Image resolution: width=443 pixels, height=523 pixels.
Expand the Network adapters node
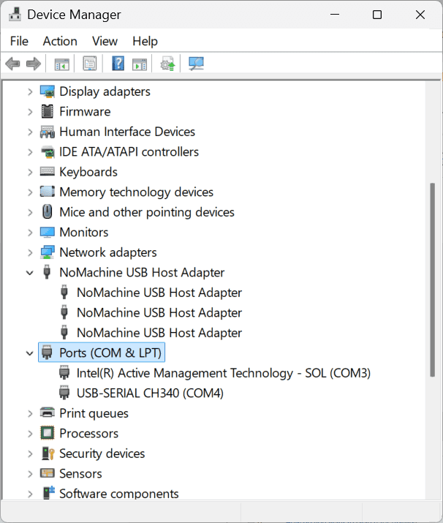click(x=30, y=252)
